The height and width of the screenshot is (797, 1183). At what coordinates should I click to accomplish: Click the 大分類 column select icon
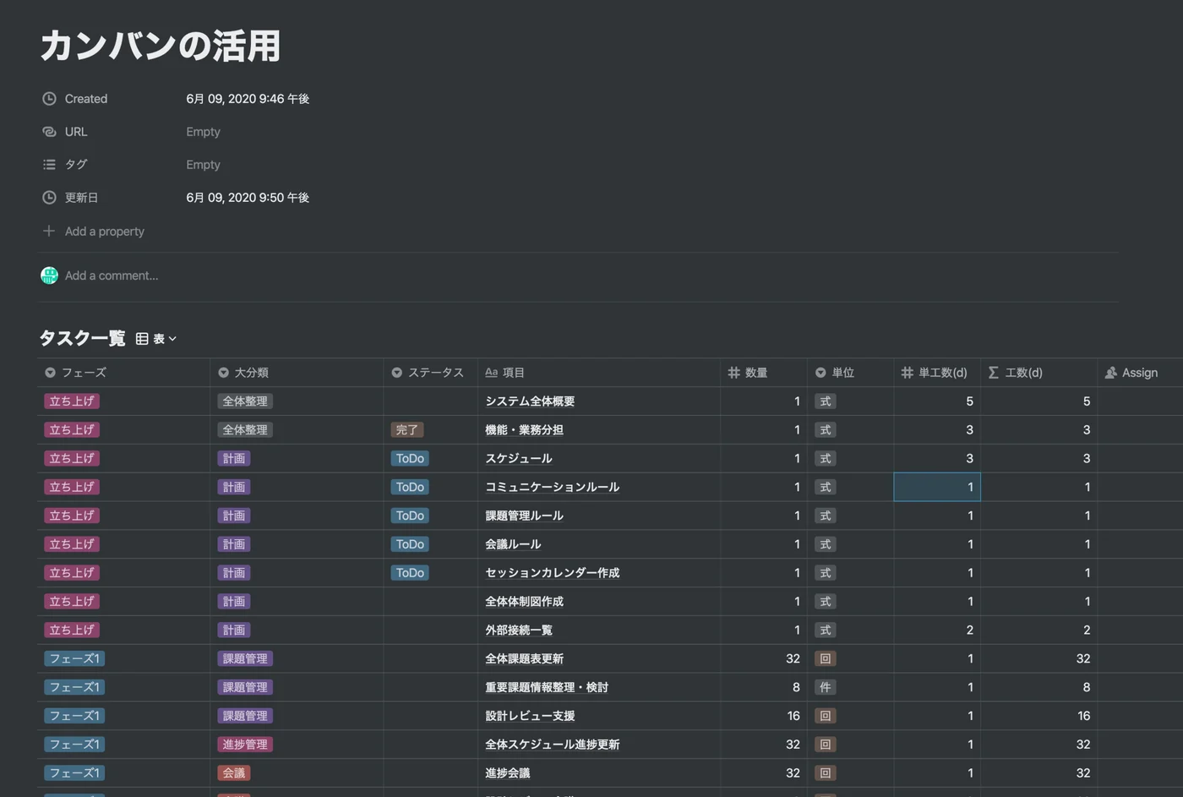click(x=223, y=373)
